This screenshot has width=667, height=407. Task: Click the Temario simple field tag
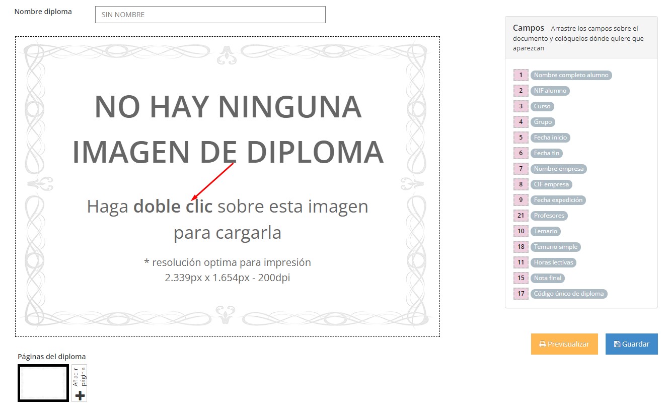[x=556, y=247]
